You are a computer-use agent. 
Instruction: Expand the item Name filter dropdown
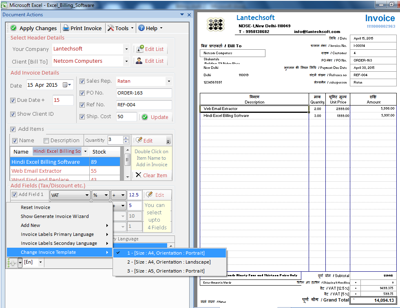[x=85, y=151]
